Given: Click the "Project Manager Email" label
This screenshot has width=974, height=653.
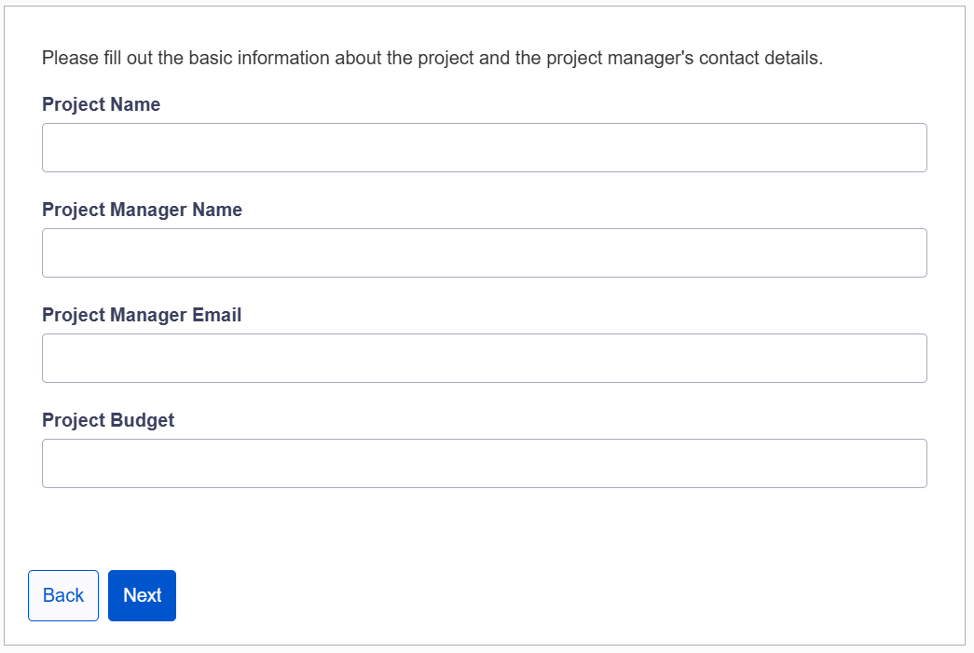Looking at the screenshot, I should (142, 315).
